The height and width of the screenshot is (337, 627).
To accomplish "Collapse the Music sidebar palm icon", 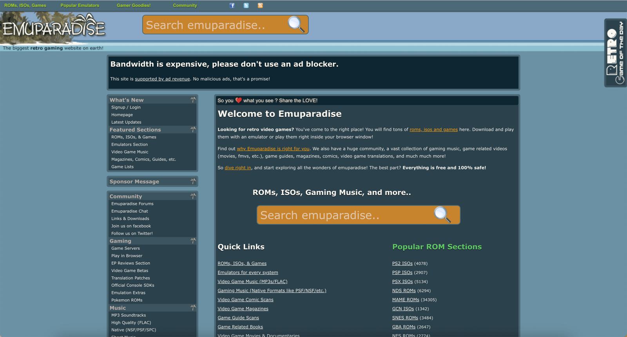I will tap(193, 308).
